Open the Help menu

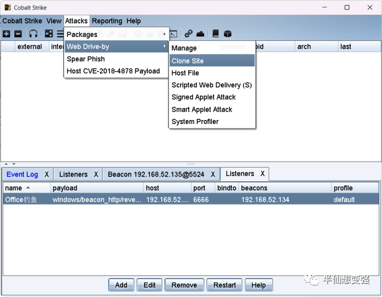[134, 21]
